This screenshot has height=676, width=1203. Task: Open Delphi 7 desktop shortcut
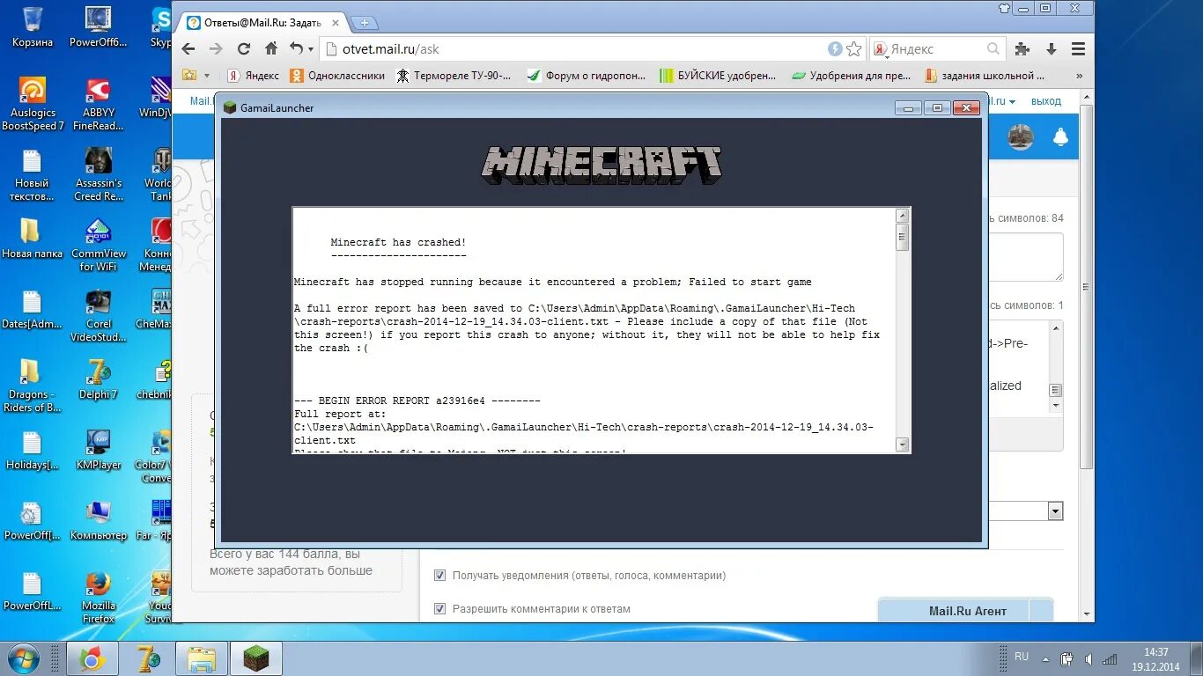[x=99, y=378]
